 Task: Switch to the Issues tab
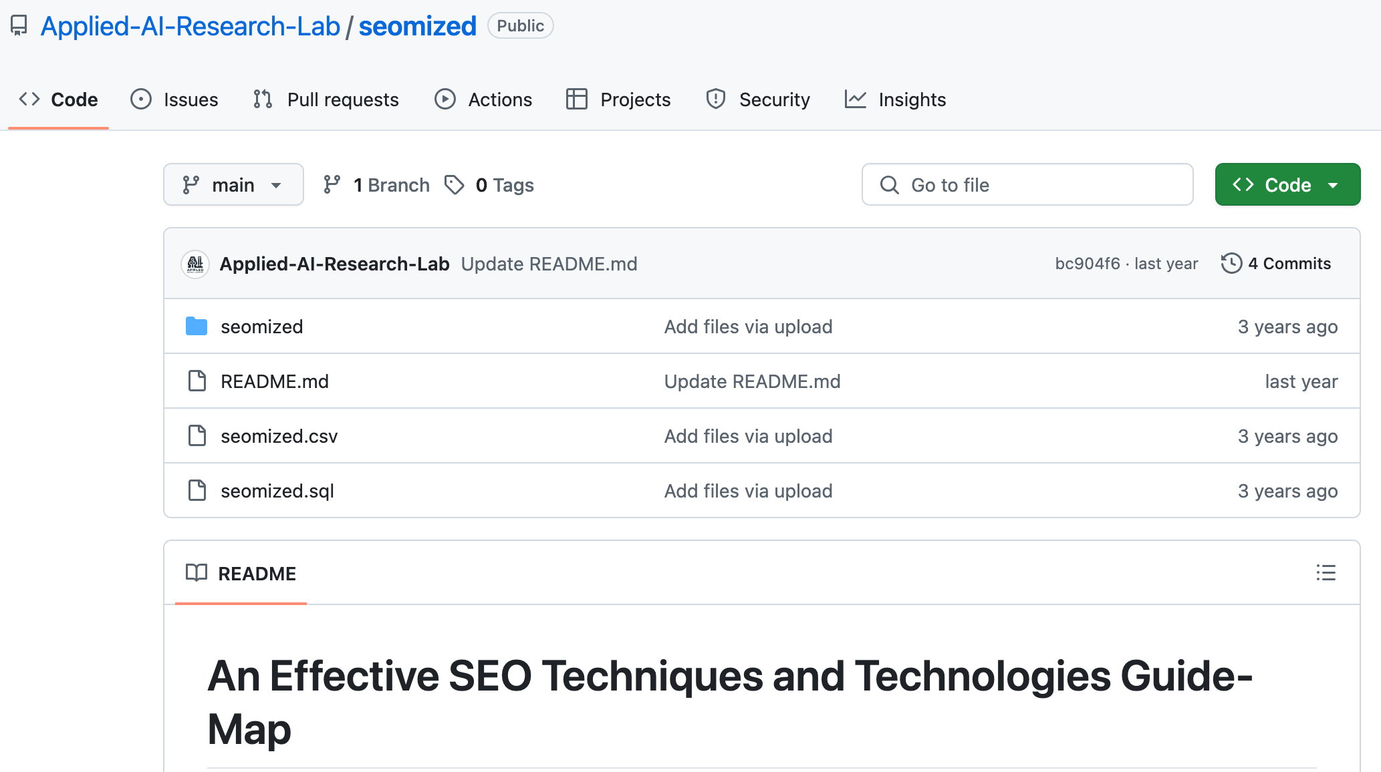[x=174, y=100]
